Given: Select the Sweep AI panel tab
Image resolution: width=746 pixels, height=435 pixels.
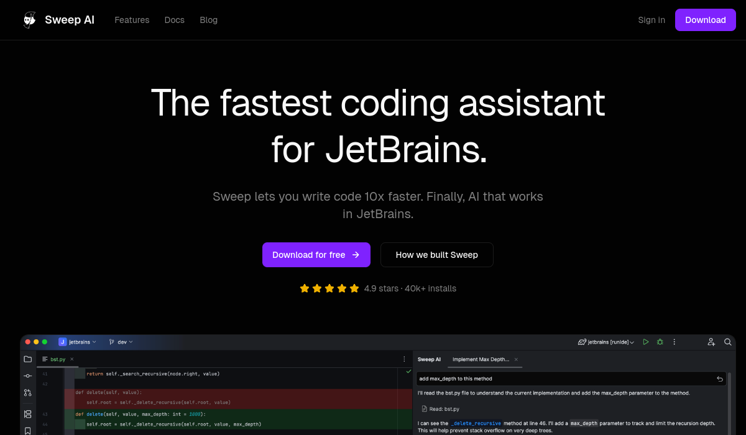Looking at the screenshot, I should (x=429, y=359).
